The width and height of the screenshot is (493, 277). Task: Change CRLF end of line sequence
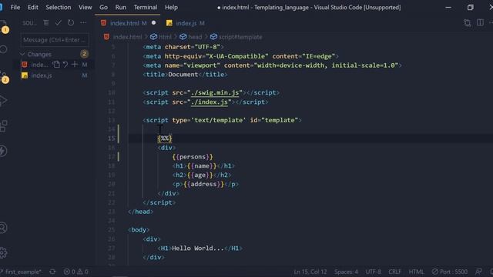click(394, 272)
